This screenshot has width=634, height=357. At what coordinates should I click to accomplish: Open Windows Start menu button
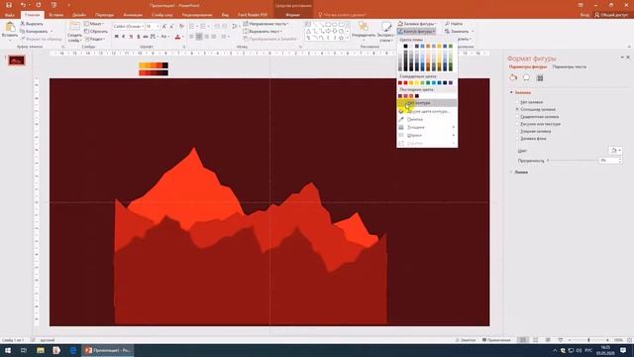(x=8, y=350)
